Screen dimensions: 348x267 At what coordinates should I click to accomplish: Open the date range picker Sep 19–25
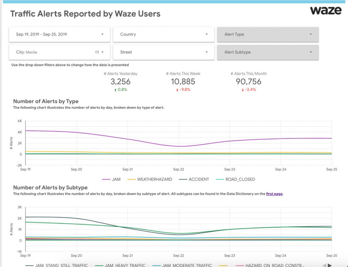[59, 34]
